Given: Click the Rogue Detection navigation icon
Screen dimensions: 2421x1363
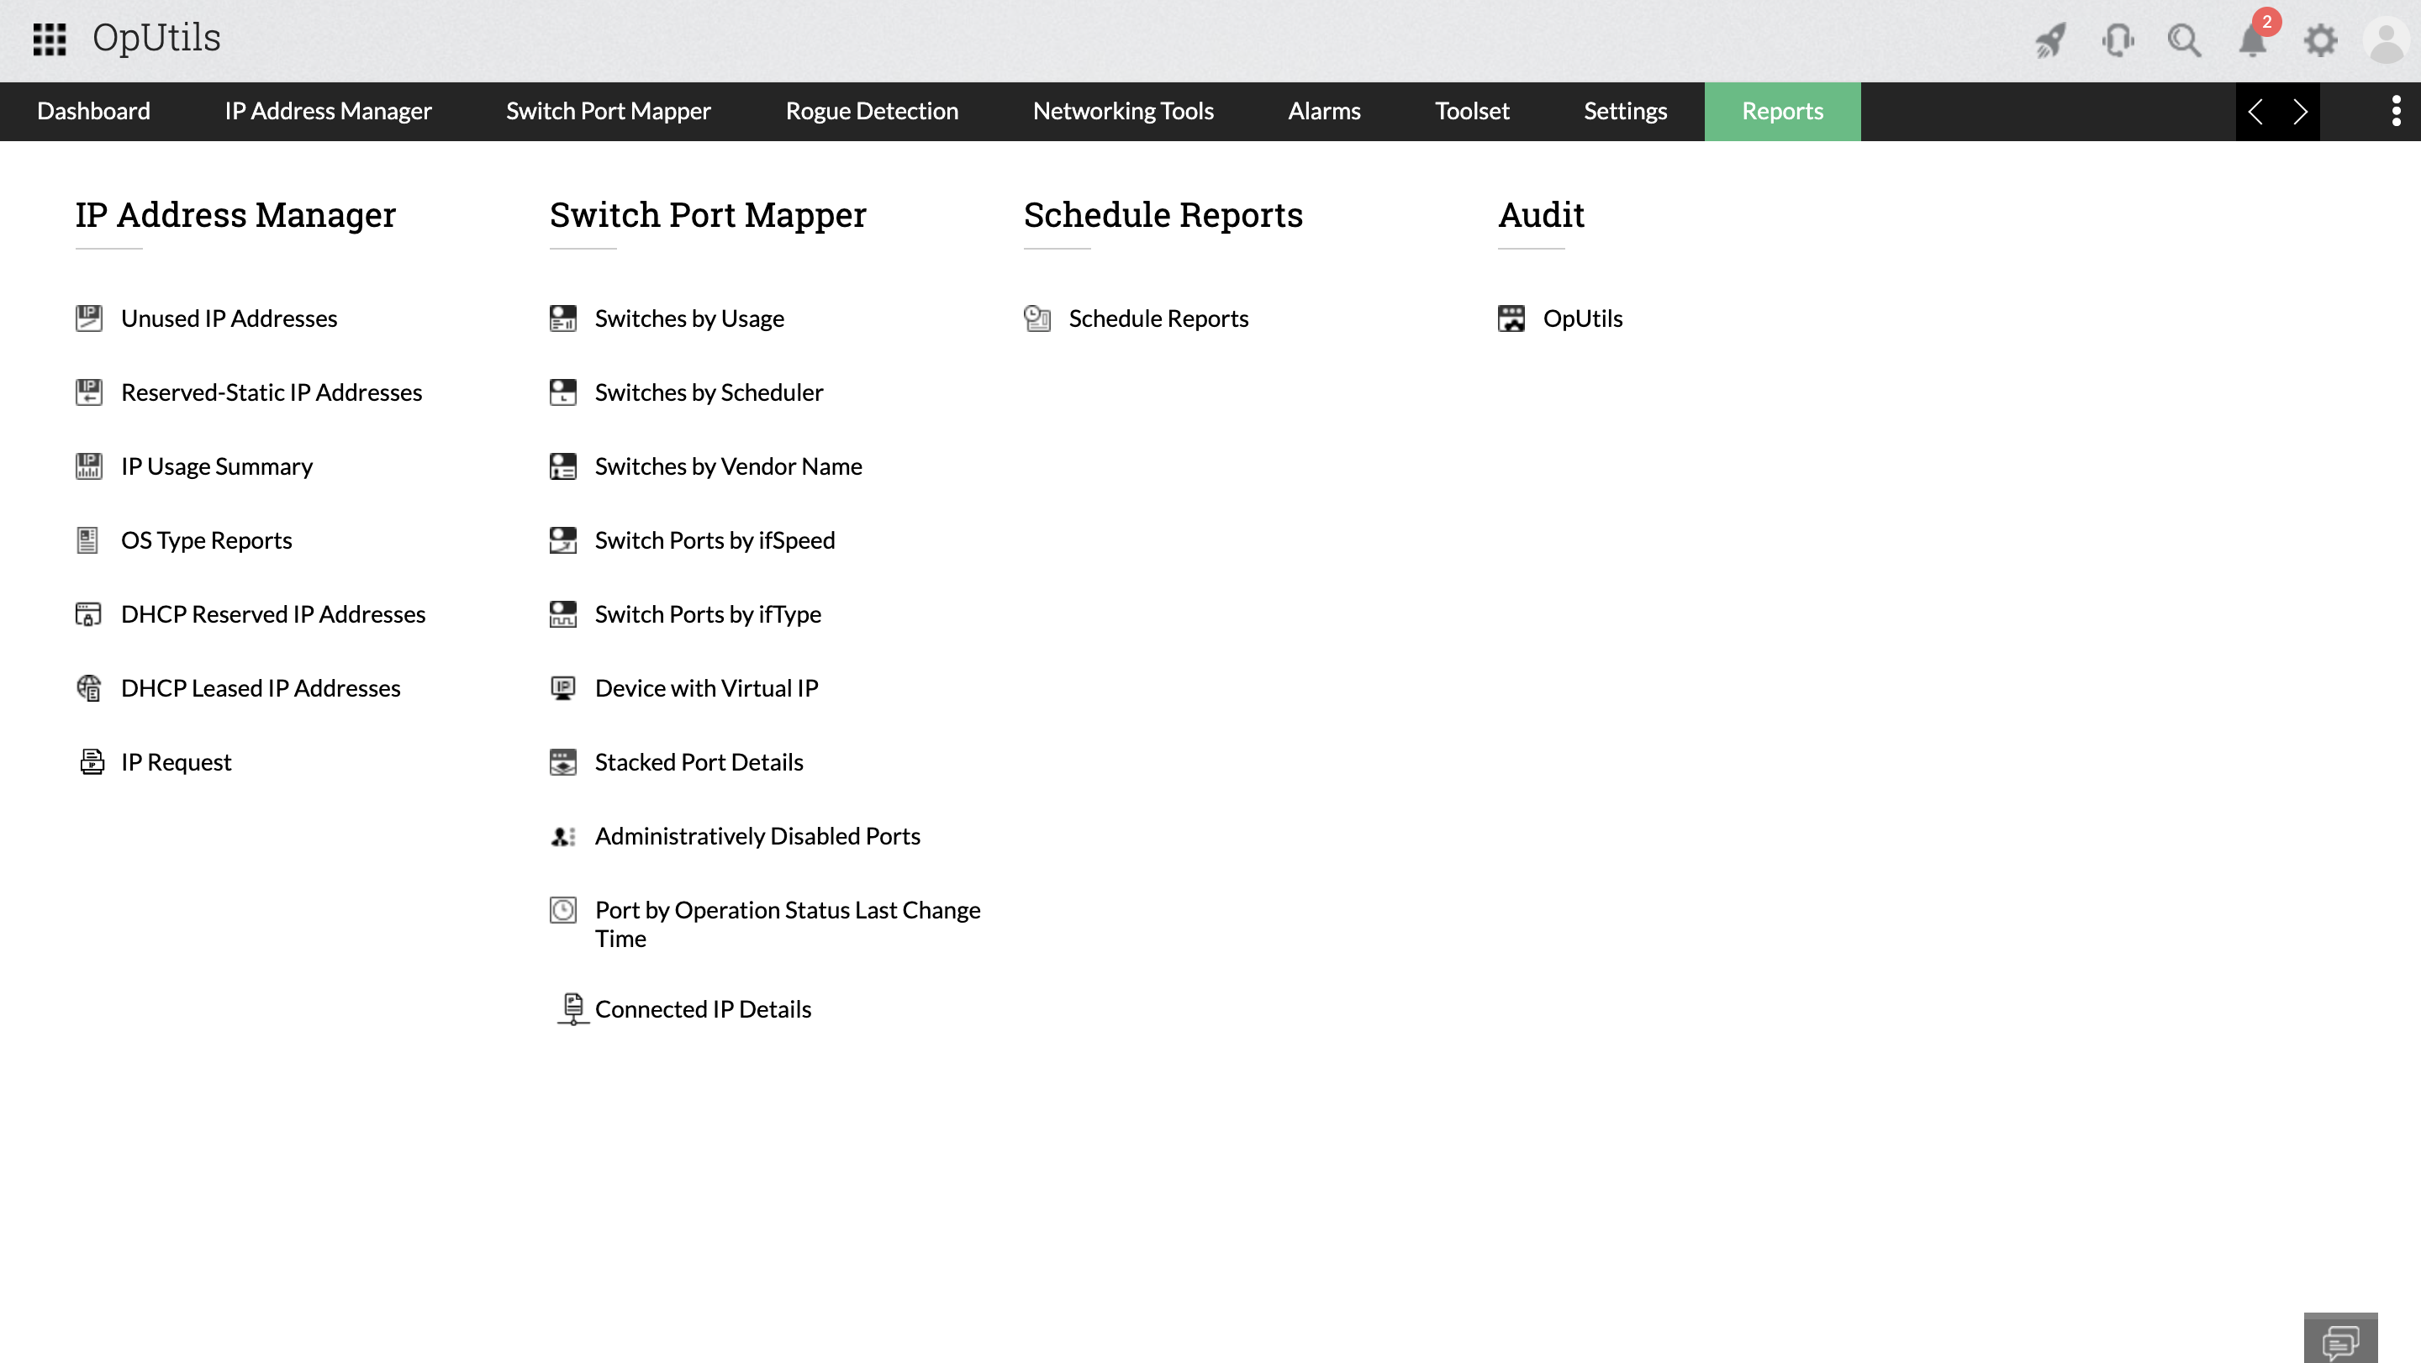Looking at the screenshot, I should (871, 112).
